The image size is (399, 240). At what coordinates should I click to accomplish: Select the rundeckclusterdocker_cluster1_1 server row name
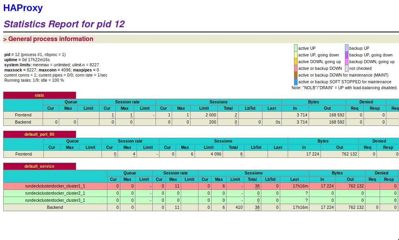click(x=55, y=186)
